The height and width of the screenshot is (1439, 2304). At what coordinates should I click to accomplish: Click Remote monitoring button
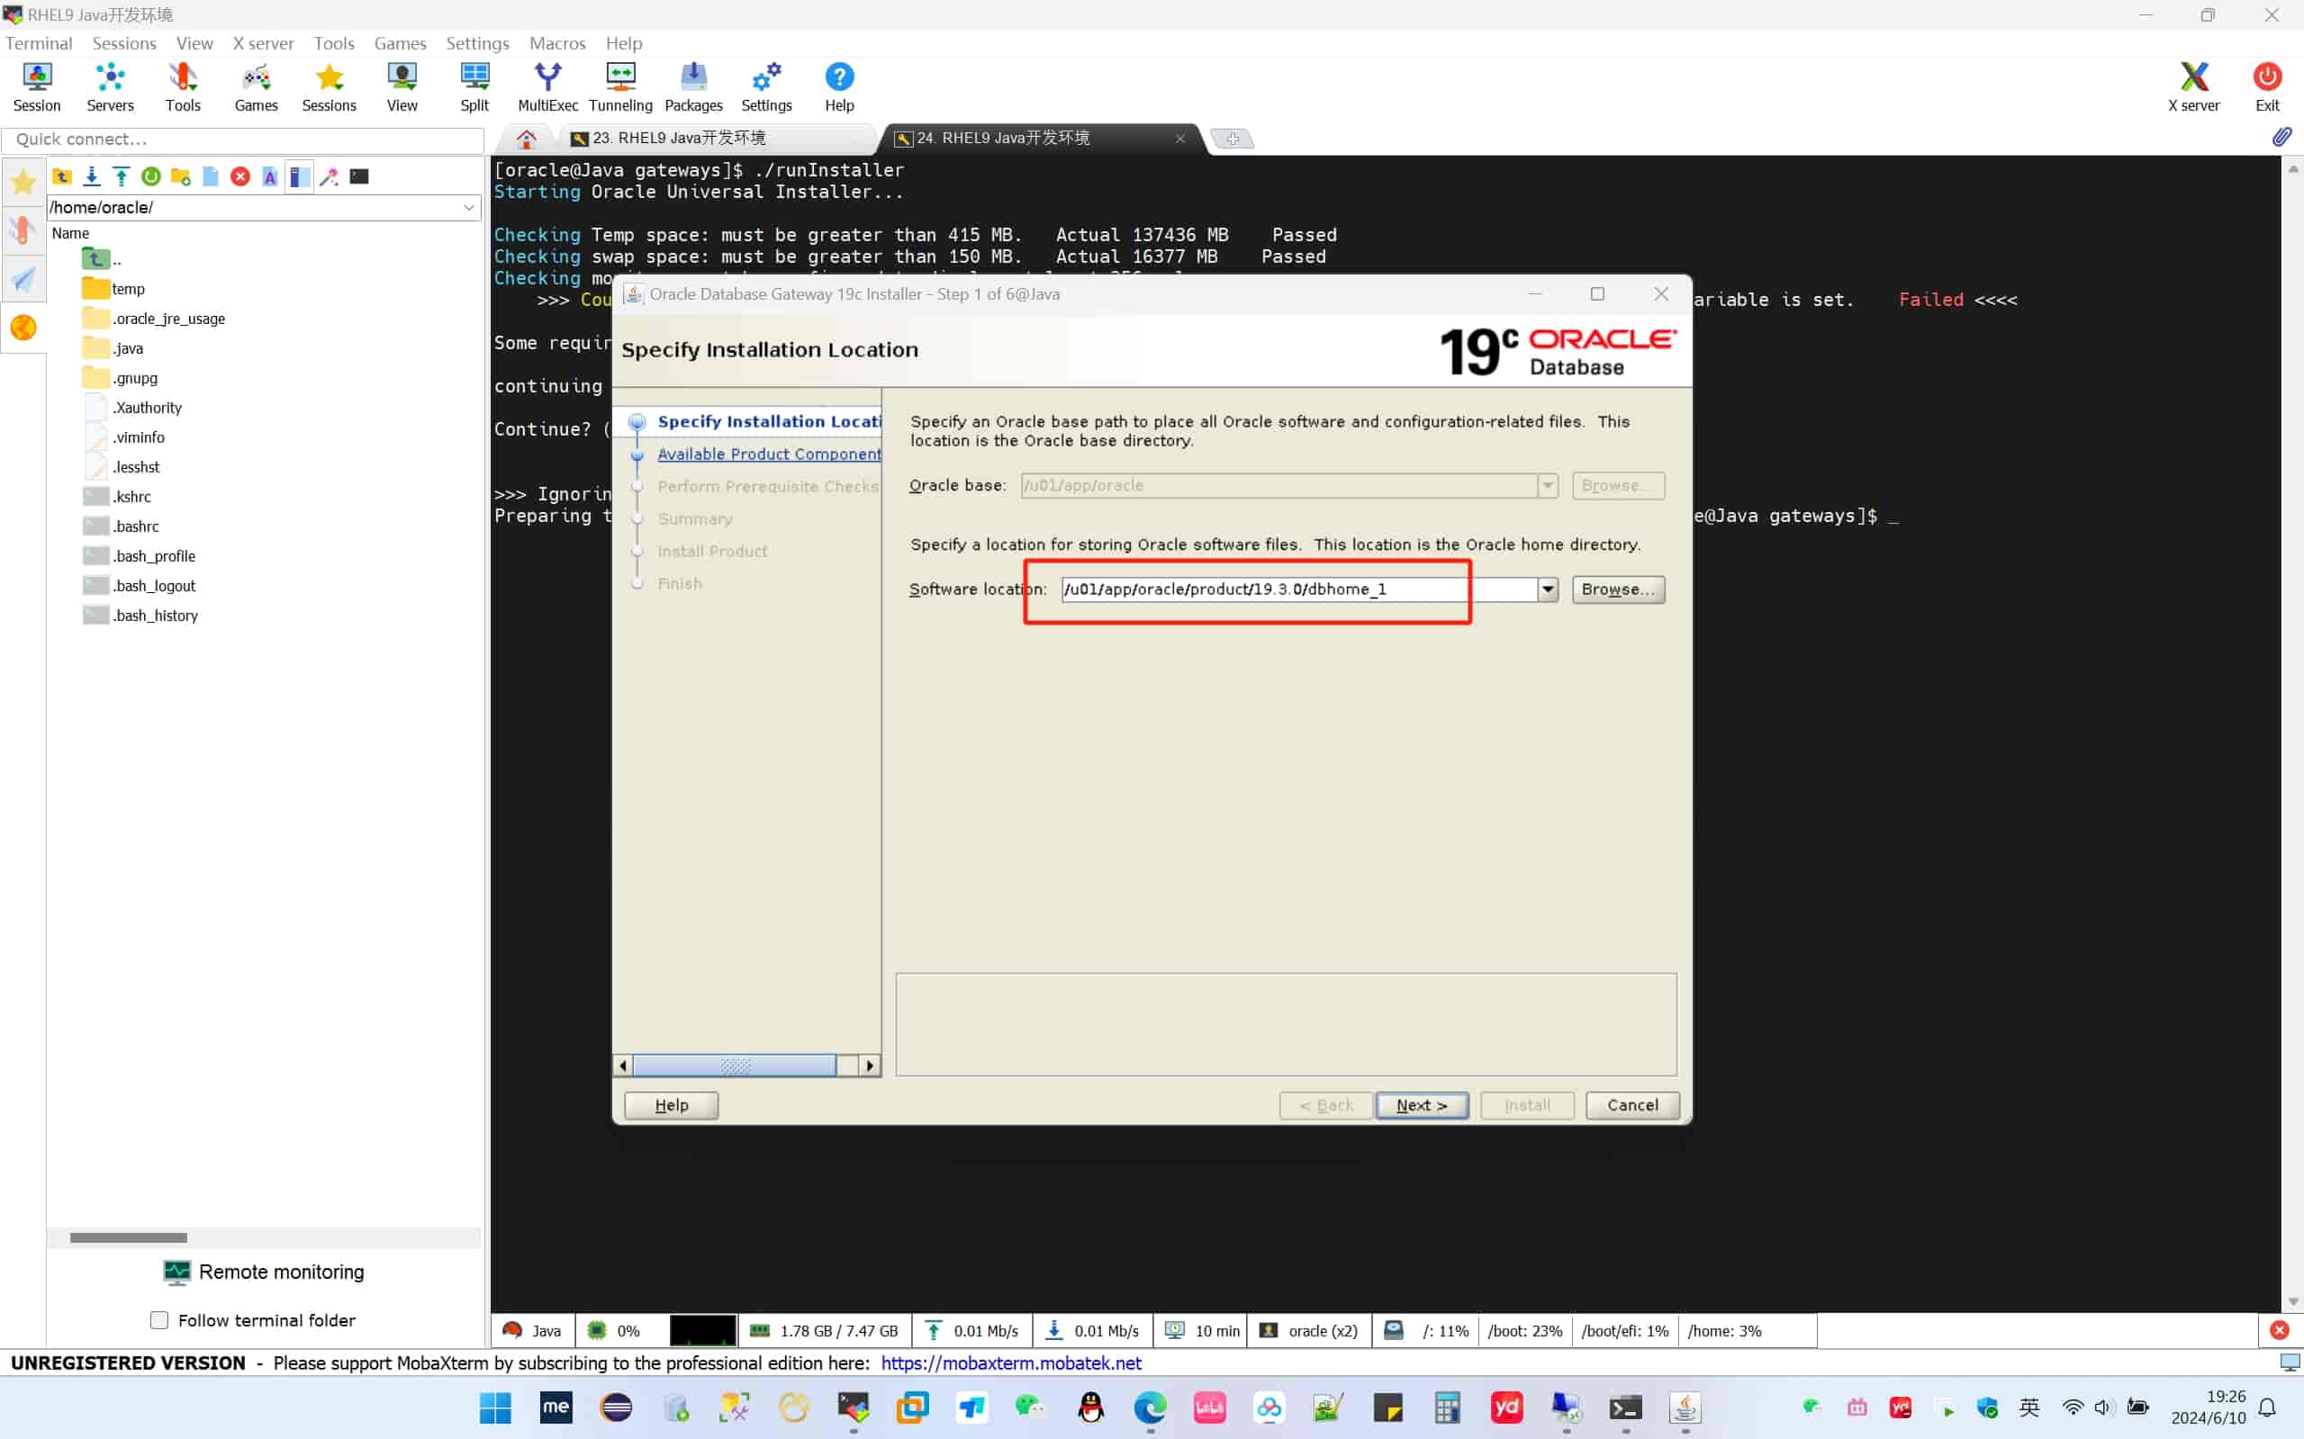coord(264,1273)
